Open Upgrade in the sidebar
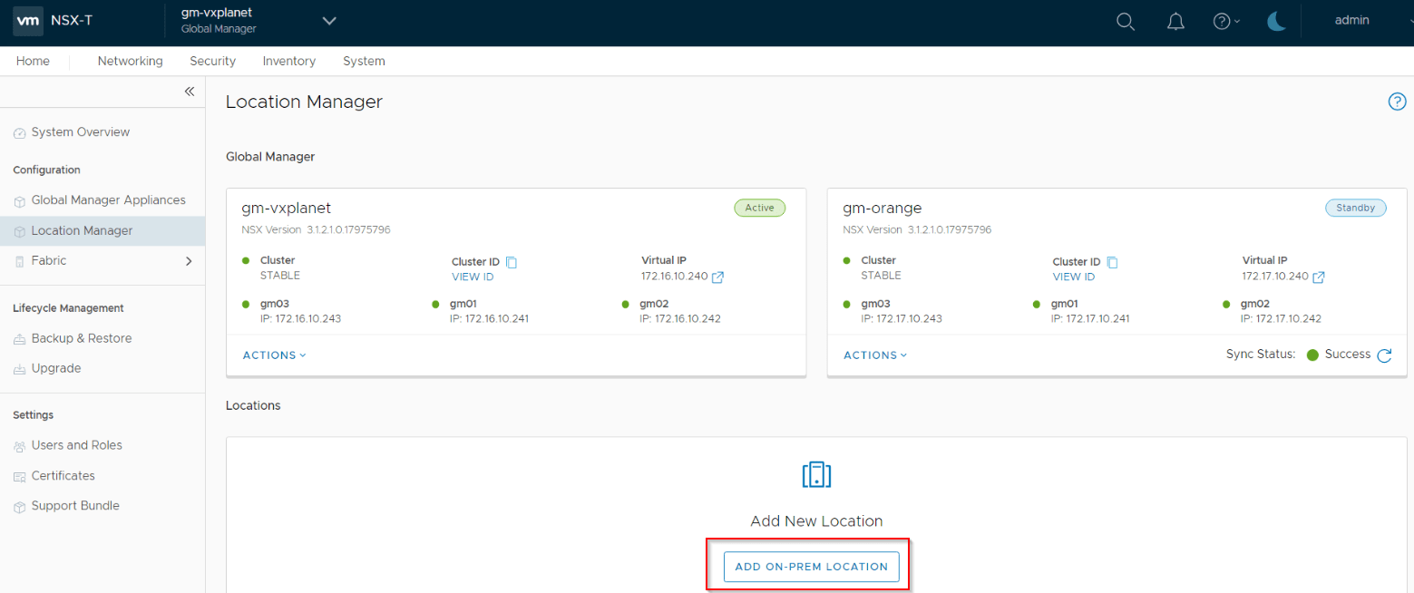The width and height of the screenshot is (1414, 593). click(x=56, y=369)
